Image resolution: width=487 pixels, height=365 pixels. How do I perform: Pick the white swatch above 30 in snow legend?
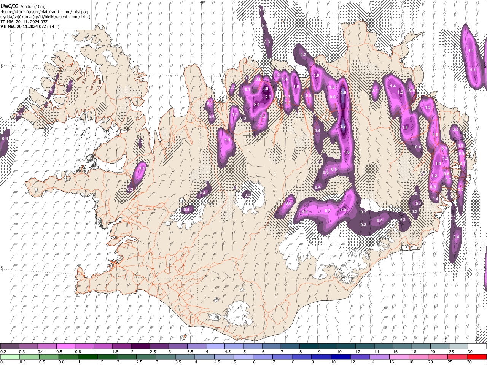(x=477, y=346)
